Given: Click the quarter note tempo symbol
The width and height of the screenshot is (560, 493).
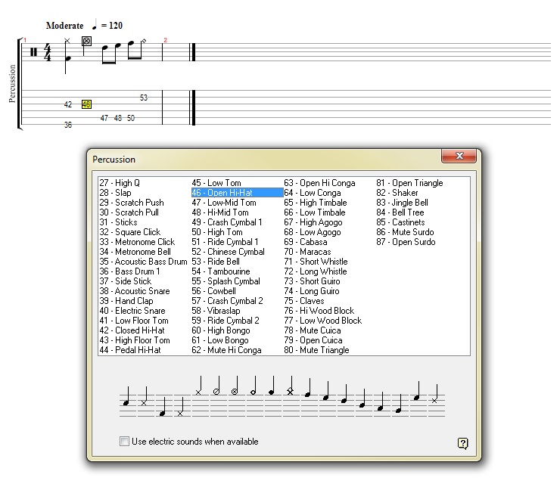Looking at the screenshot, I should point(94,25).
